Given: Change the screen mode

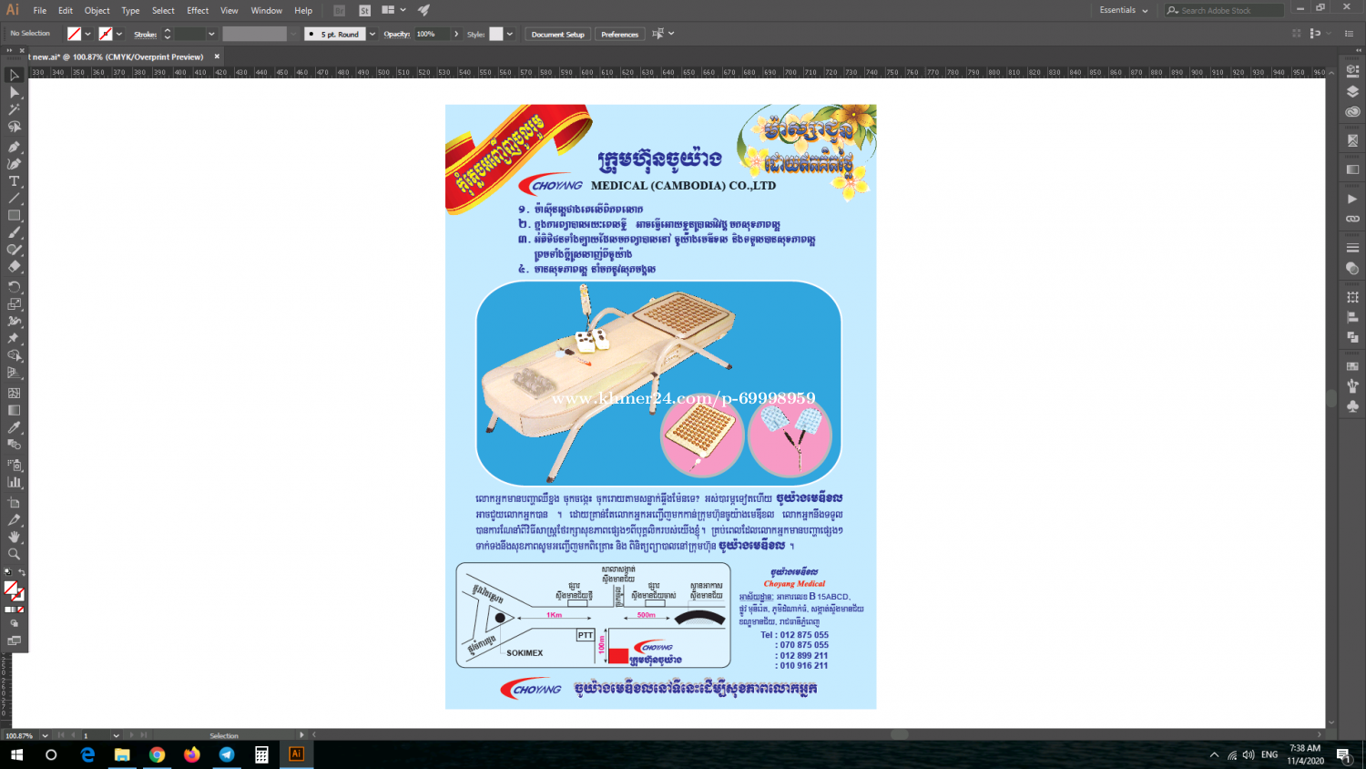Looking at the screenshot, I should (14, 641).
